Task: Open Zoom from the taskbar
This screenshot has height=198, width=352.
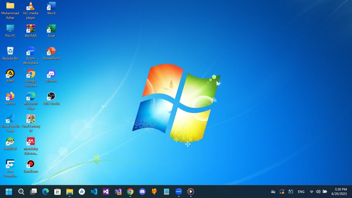Action: [x=178, y=192]
